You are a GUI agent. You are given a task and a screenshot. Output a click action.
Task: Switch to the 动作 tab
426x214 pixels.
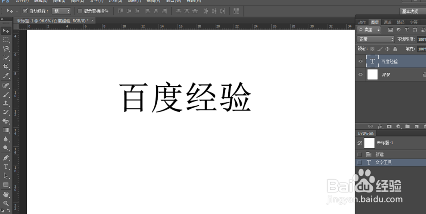(362, 22)
